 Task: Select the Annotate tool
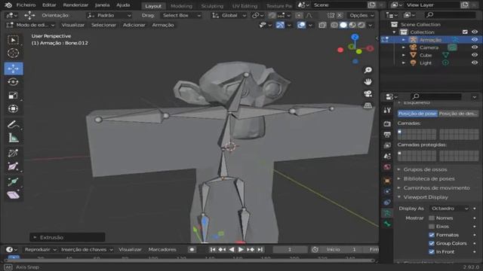[14, 124]
